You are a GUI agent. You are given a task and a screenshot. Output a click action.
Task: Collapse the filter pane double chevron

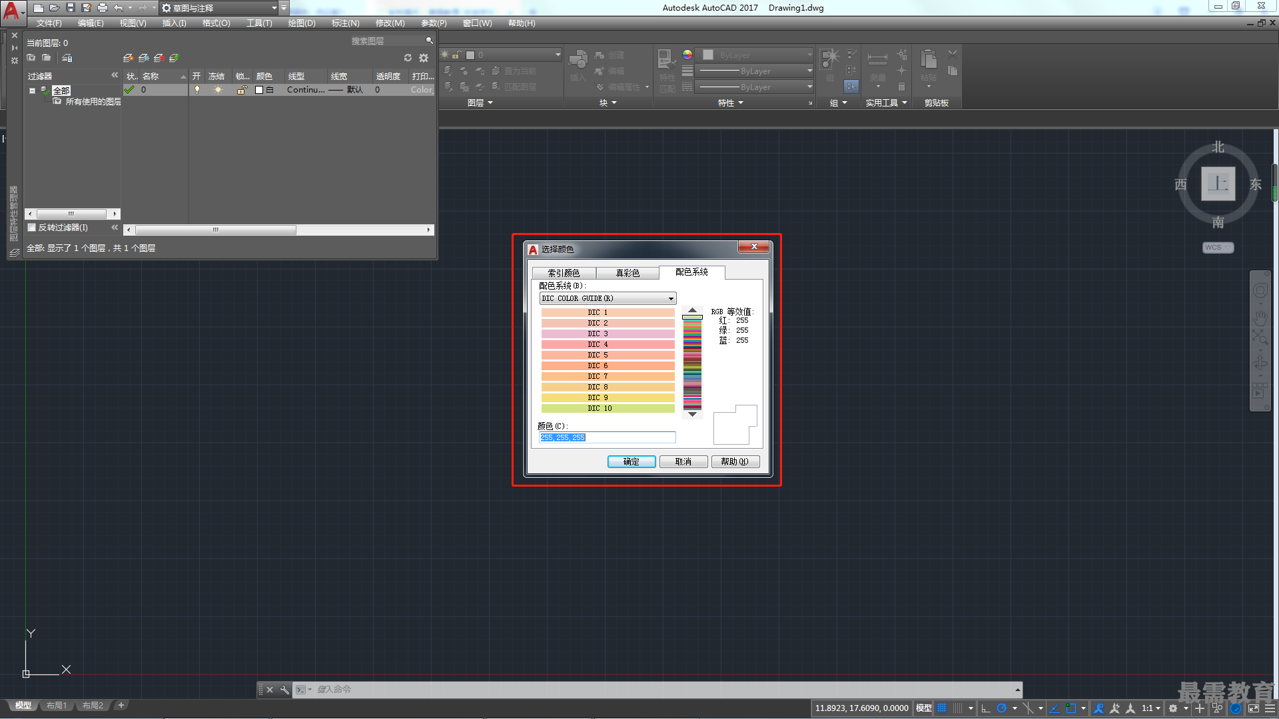[x=115, y=75]
